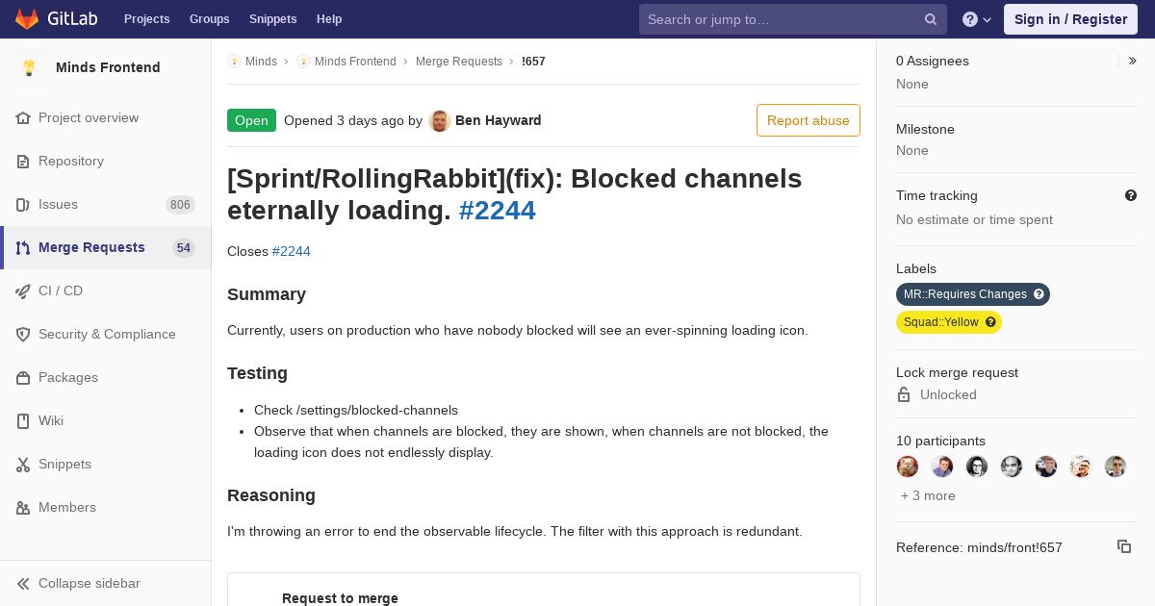Collapse the right sidebar with double arrow

pos(1132,61)
